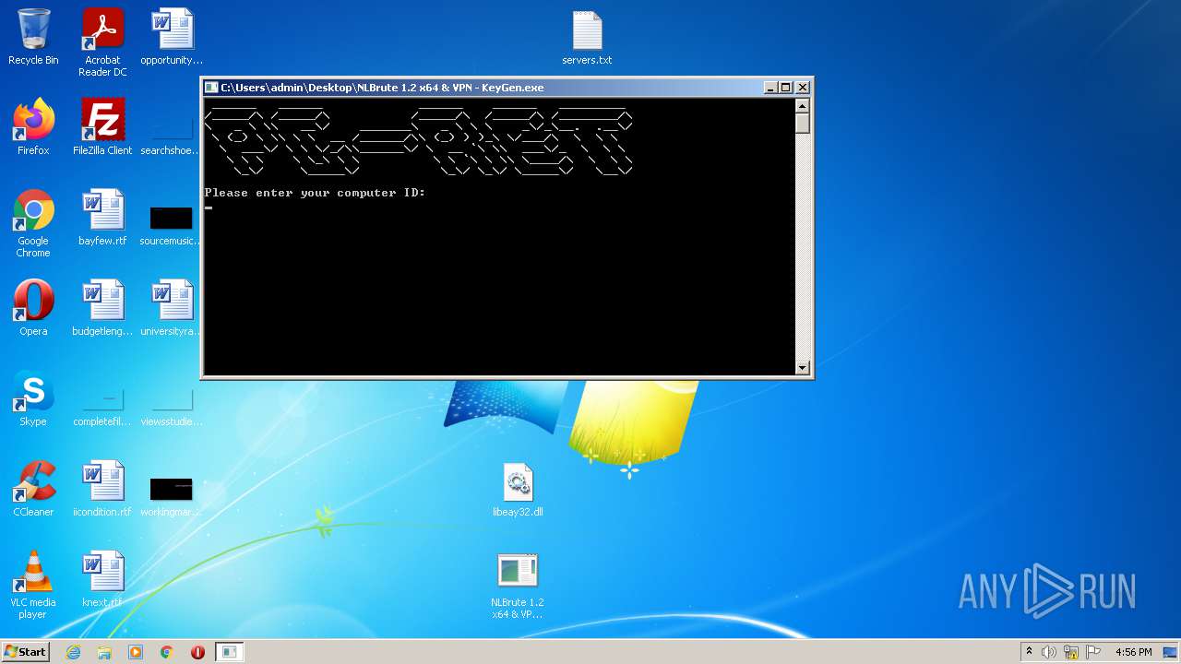1181x664 pixels.
Task: Open Internet Explorer from the taskbar
Action: click(74, 652)
